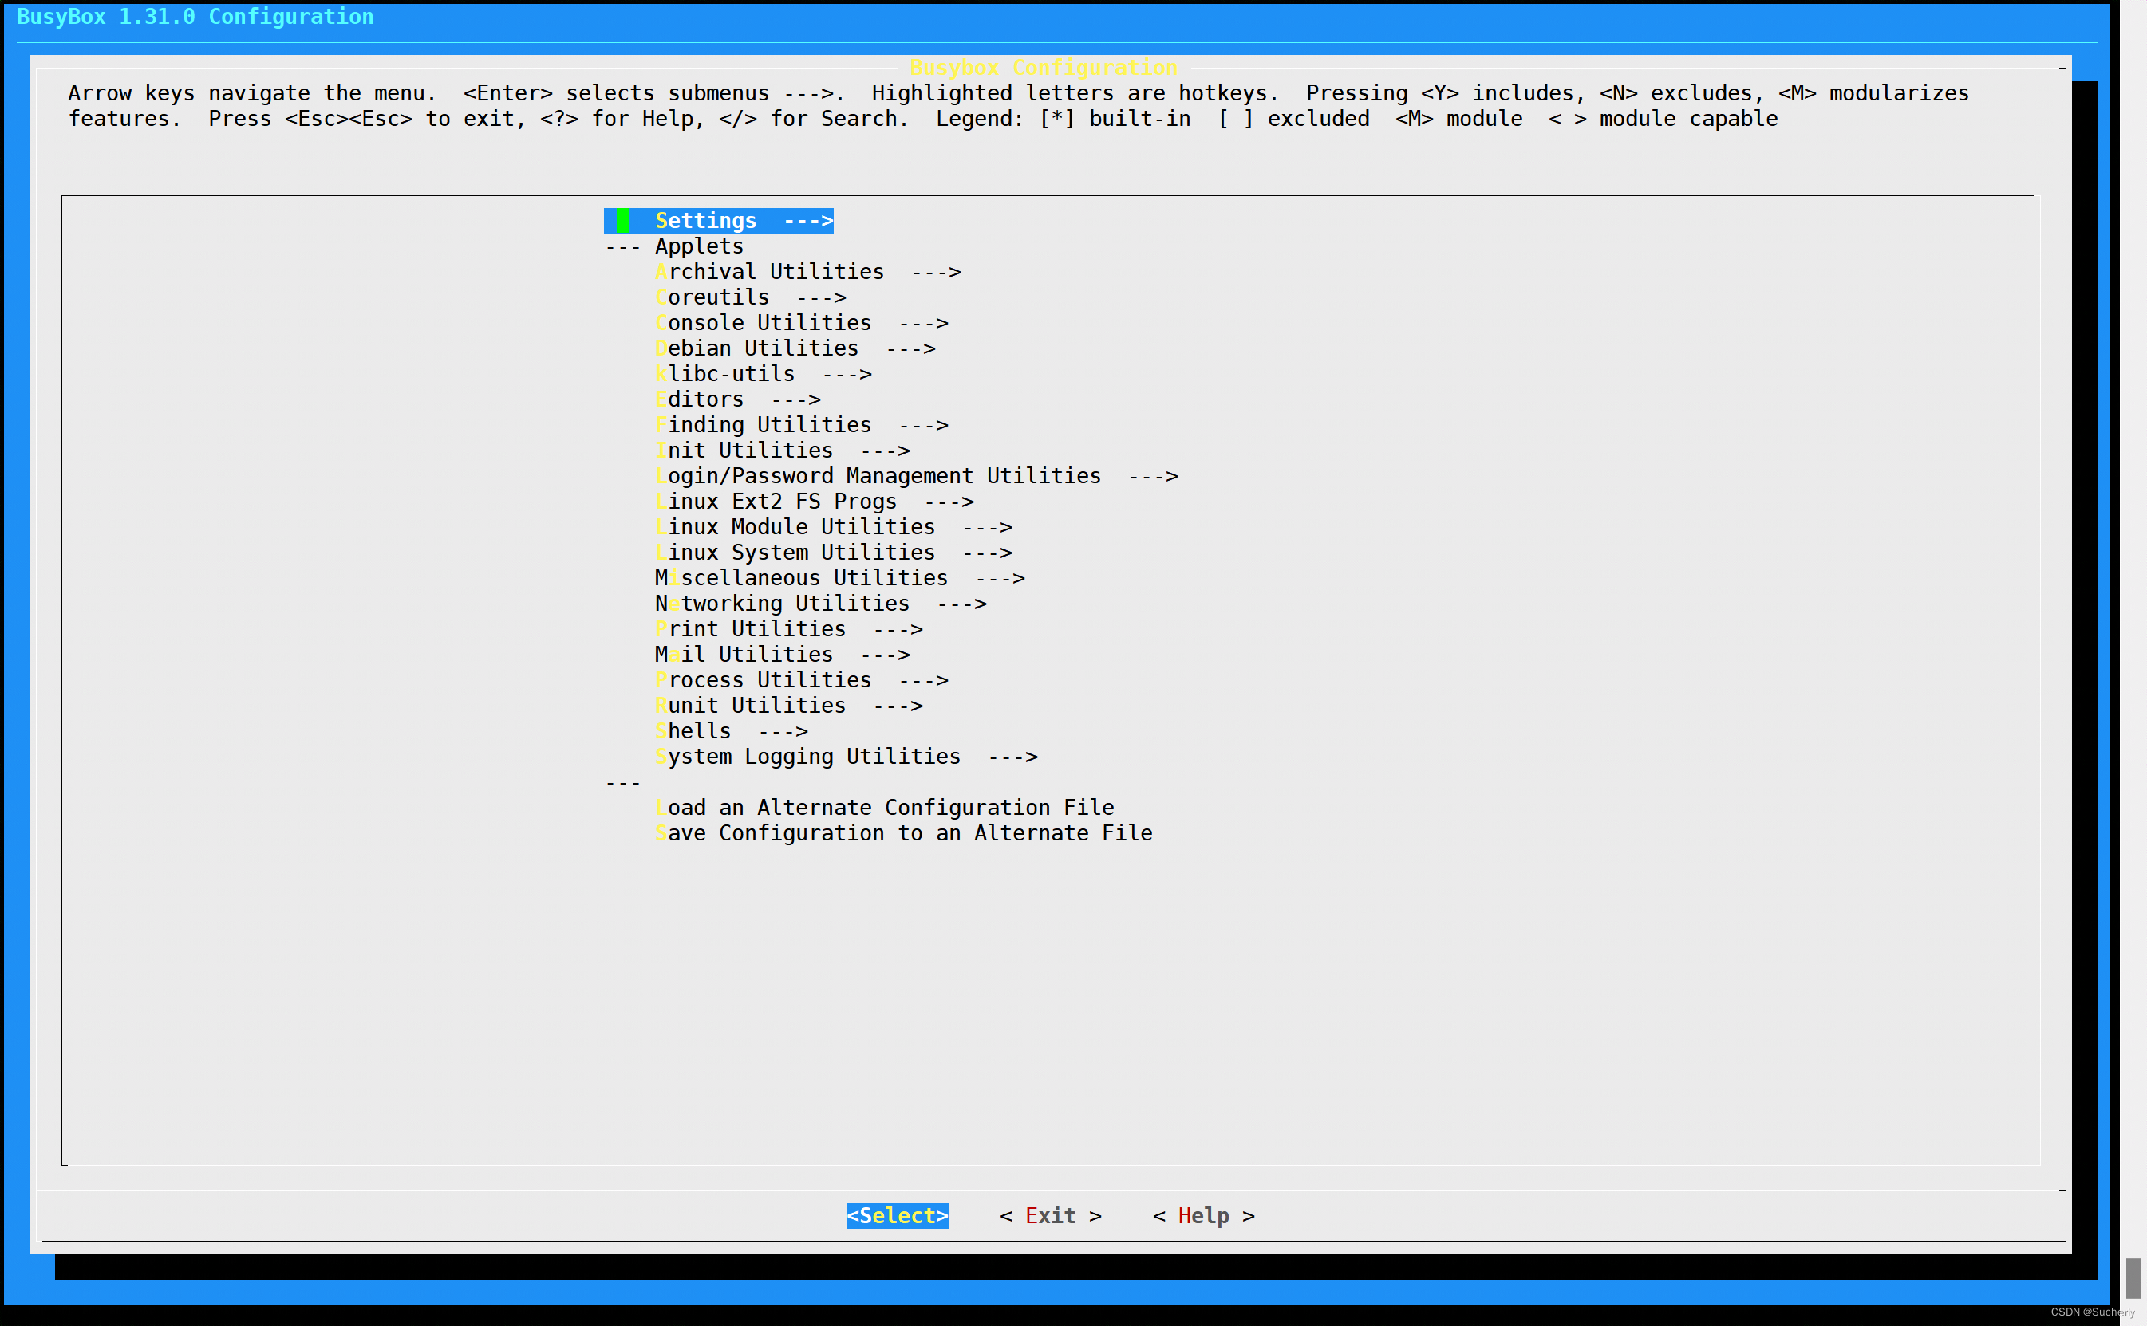Open Debian Utilities submenu

tap(795, 348)
